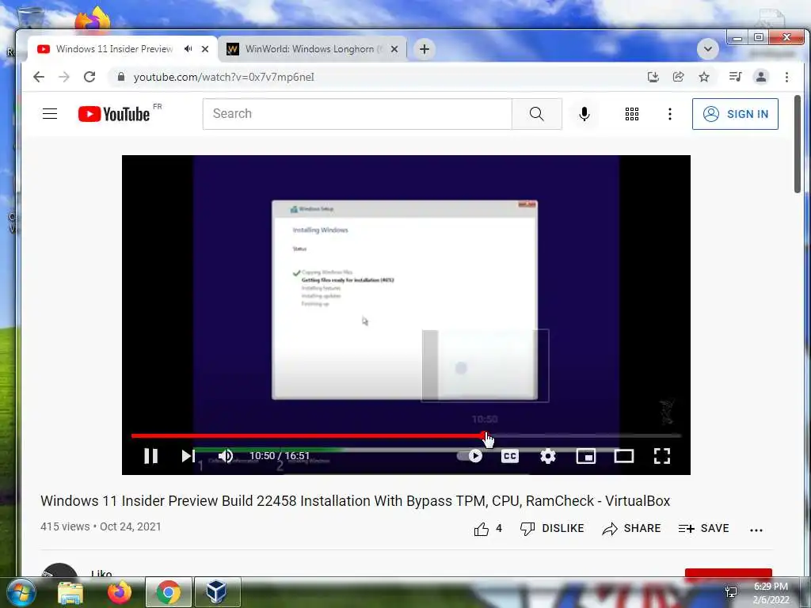Turn on closed captions
This screenshot has height=608, width=811.
click(510, 456)
